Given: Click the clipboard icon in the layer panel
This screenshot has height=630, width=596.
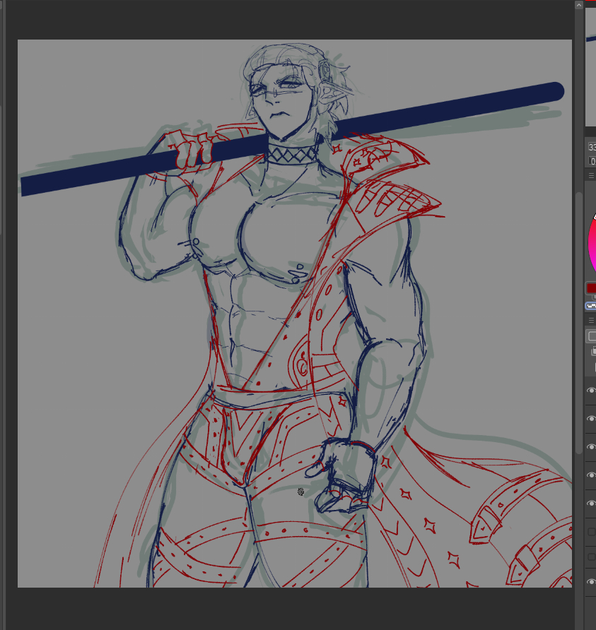Looking at the screenshot, I should 592,352.
